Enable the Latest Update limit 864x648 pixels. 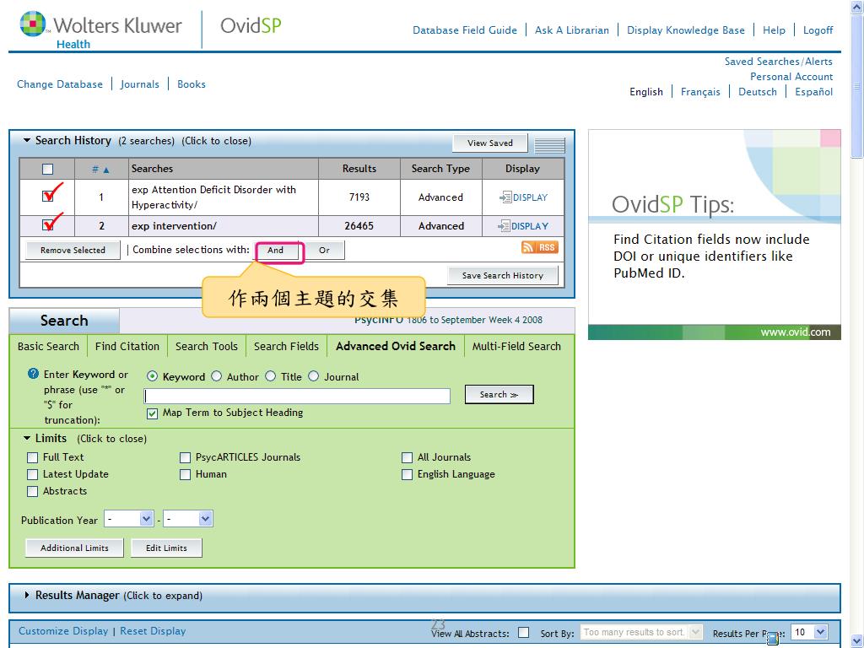33,474
